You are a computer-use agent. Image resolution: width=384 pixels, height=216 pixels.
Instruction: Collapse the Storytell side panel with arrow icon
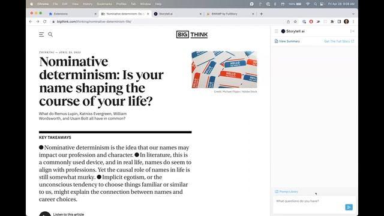pyautogui.click(x=352, y=31)
